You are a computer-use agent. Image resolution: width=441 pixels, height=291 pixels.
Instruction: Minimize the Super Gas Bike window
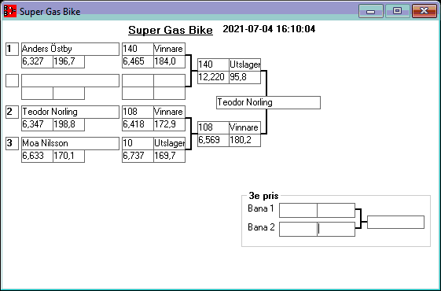[371, 11]
